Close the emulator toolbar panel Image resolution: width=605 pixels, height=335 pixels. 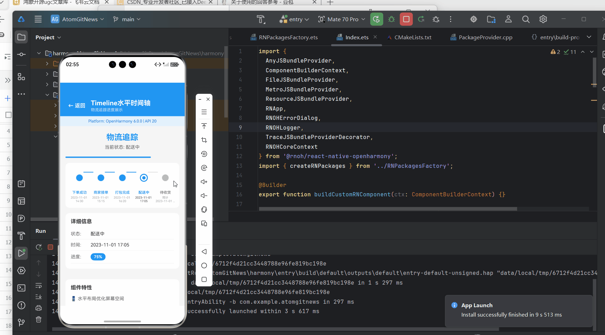[208, 99]
